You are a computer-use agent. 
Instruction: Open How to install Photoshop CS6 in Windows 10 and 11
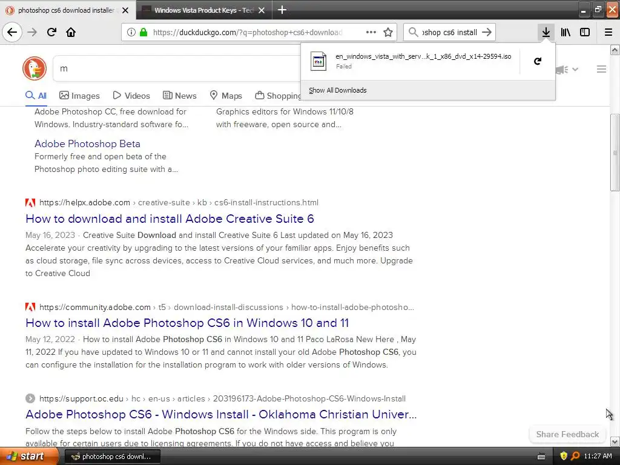pyautogui.click(x=187, y=323)
